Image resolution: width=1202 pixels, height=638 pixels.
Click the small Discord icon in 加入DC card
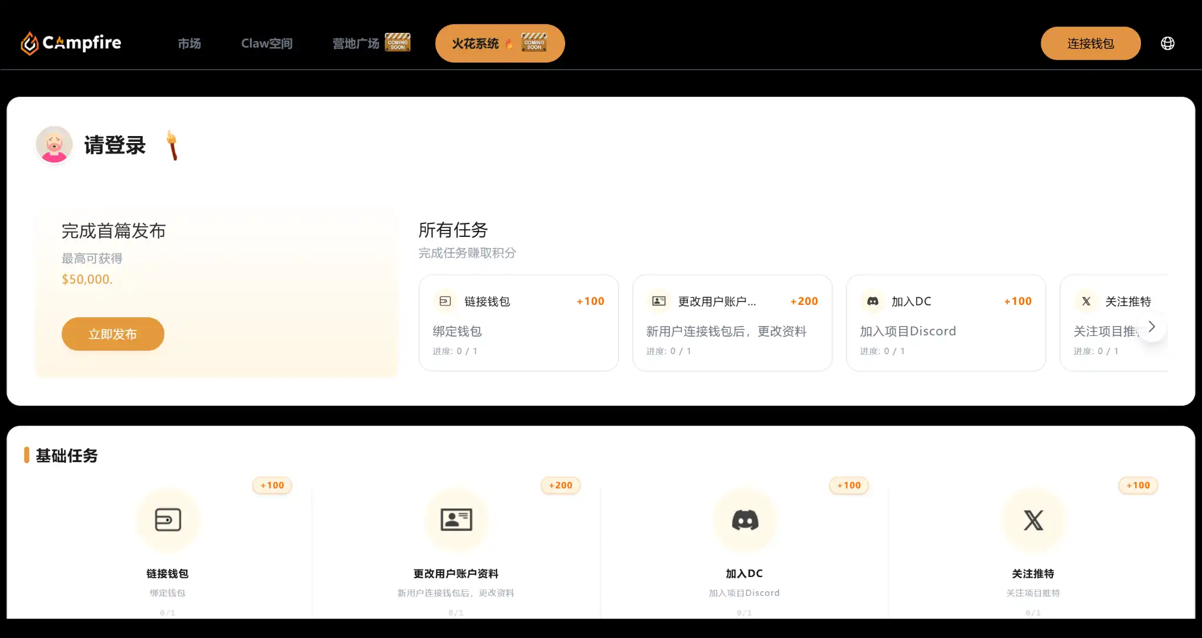pyautogui.click(x=873, y=301)
